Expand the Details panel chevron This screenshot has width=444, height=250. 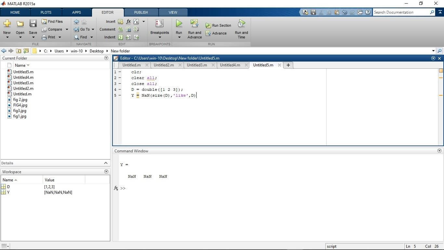pyautogui.click(x=106, y=163)
